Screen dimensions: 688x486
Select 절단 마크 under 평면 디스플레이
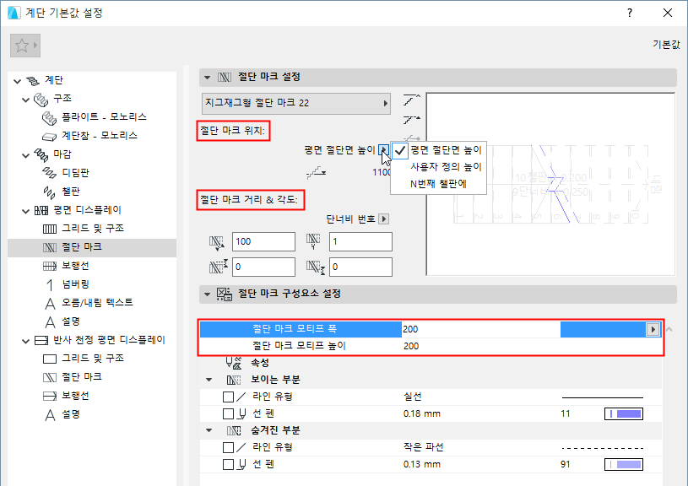(x=82, y=247)
